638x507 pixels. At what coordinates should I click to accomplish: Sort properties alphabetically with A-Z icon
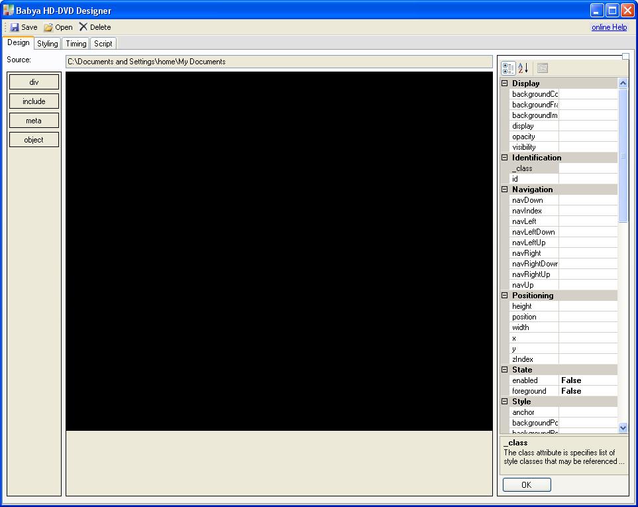click(x=523, y=68)
